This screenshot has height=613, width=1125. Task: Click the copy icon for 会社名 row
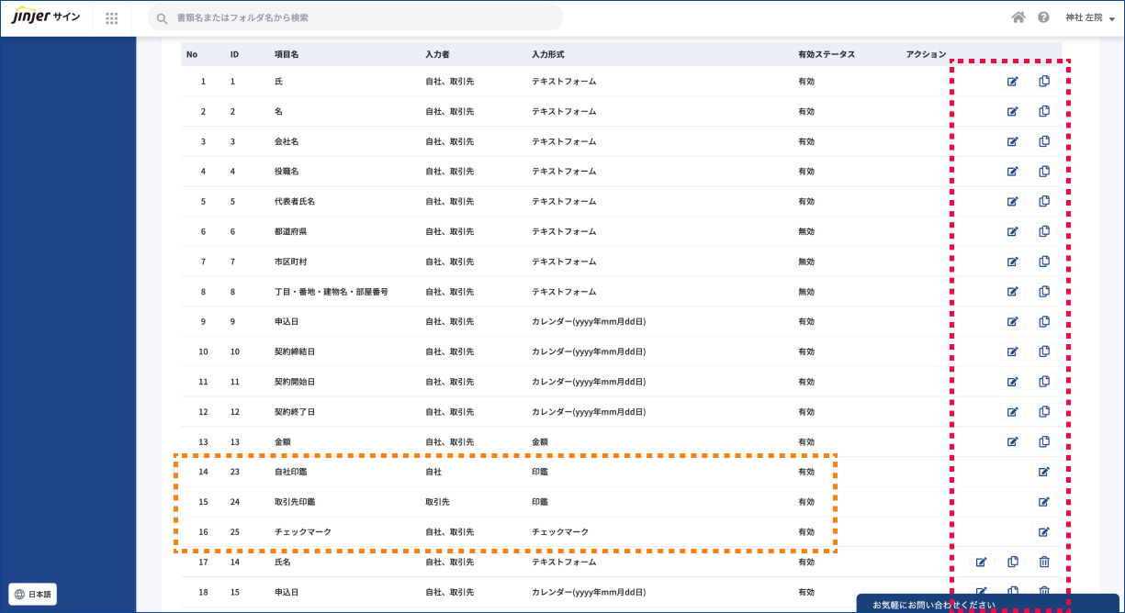pyautogui.click(x=1044, y=141)
